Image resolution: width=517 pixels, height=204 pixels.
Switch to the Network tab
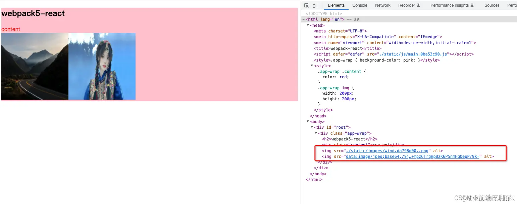pyautogui.click(x=383, y=5)
